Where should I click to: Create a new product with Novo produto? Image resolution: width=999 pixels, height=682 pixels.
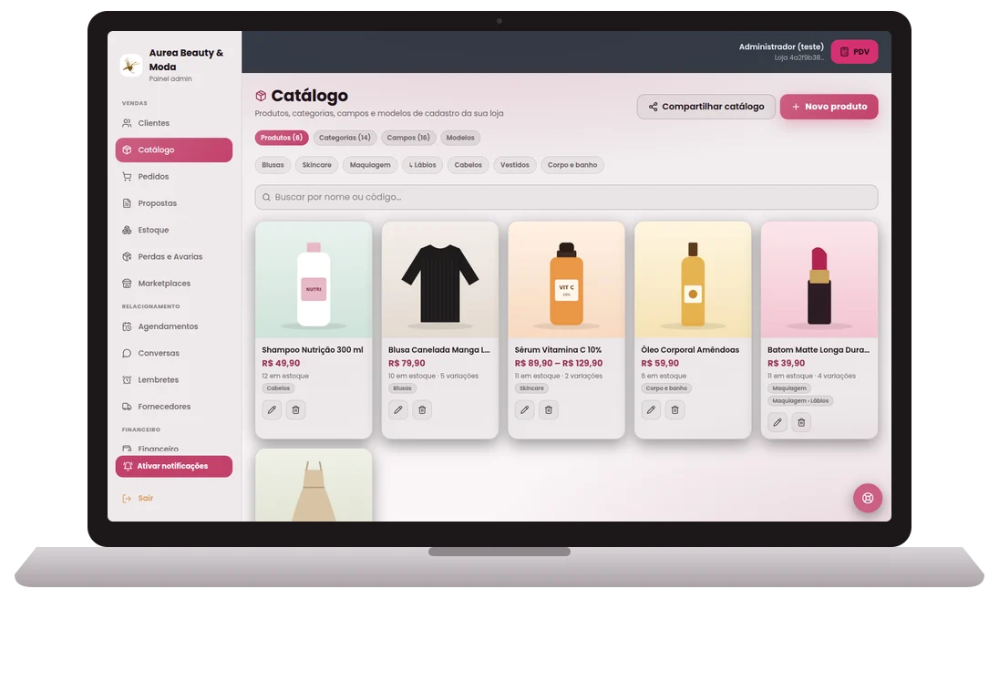coord(829,107)
